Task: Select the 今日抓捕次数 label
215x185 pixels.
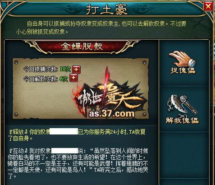Action: (x=41, y=69)
